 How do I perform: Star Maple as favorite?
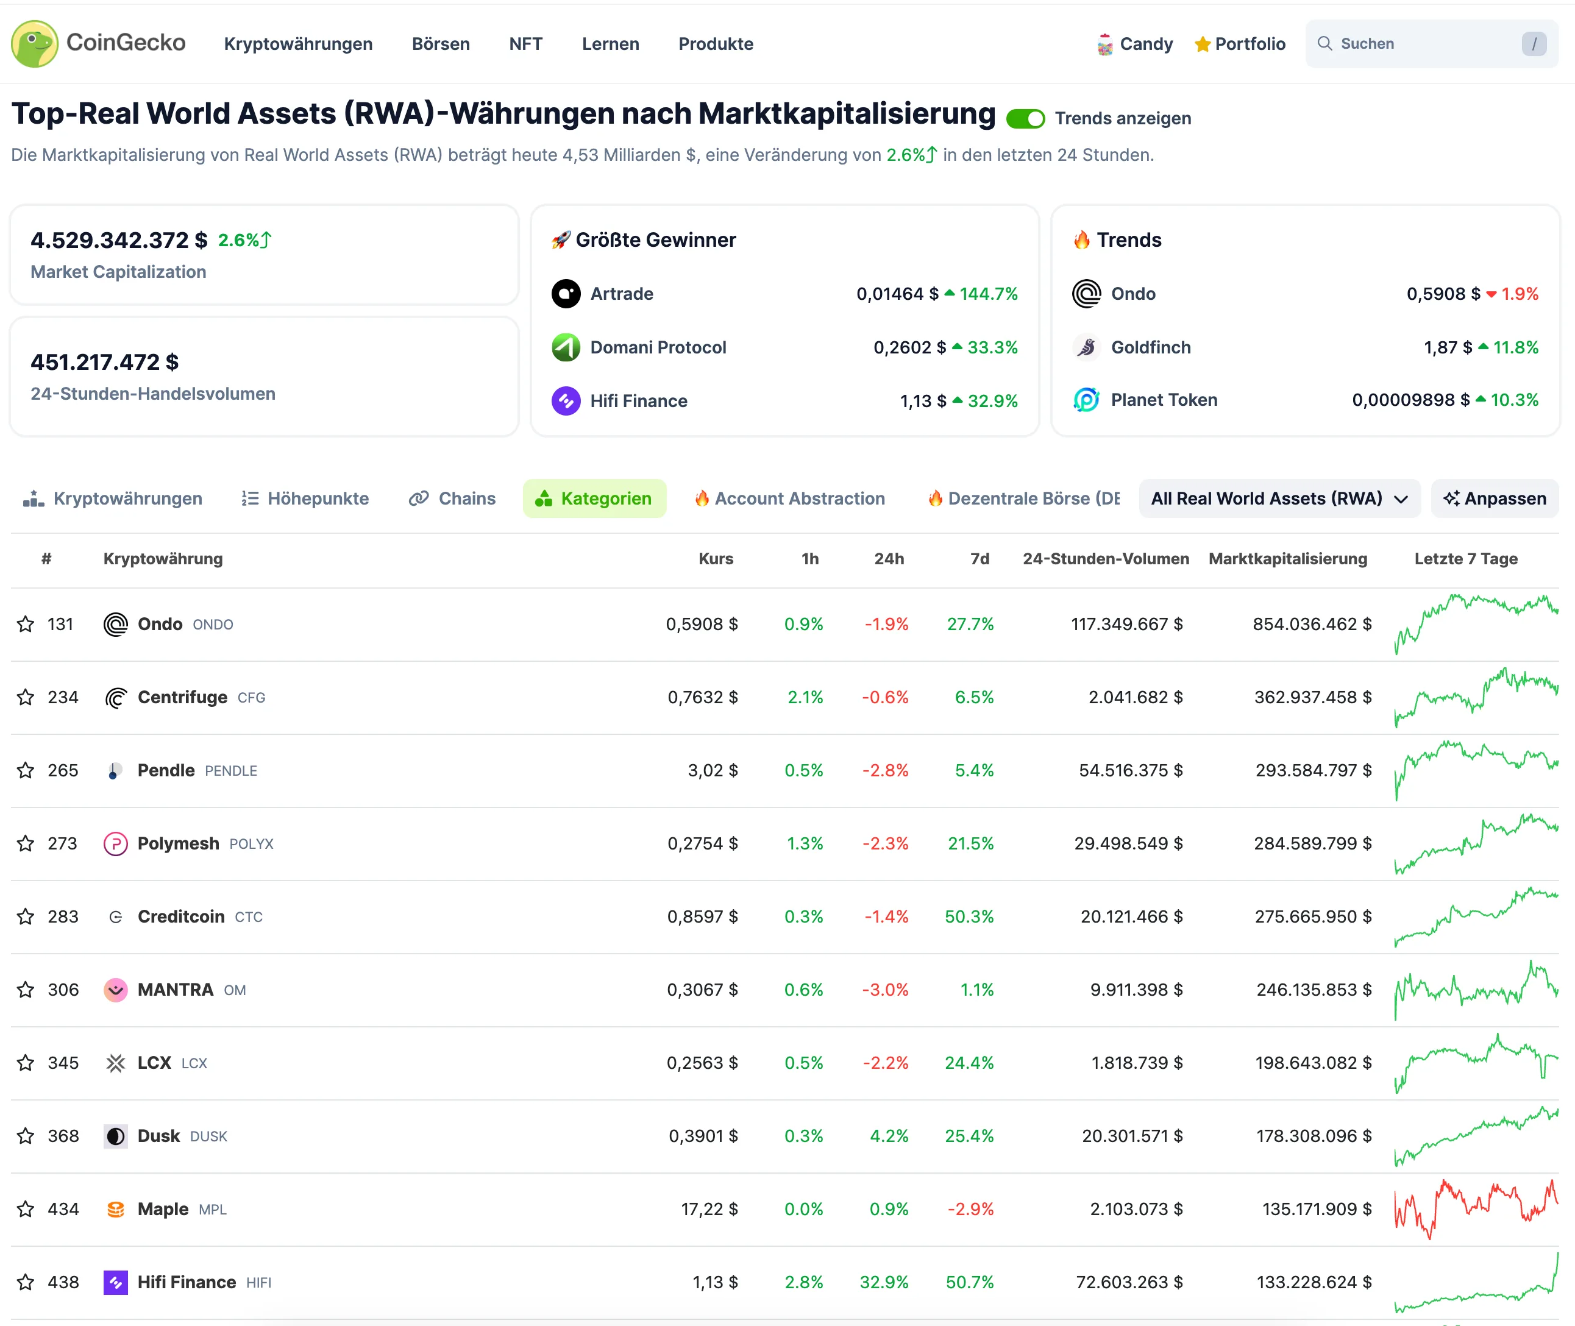(26, 1209)
